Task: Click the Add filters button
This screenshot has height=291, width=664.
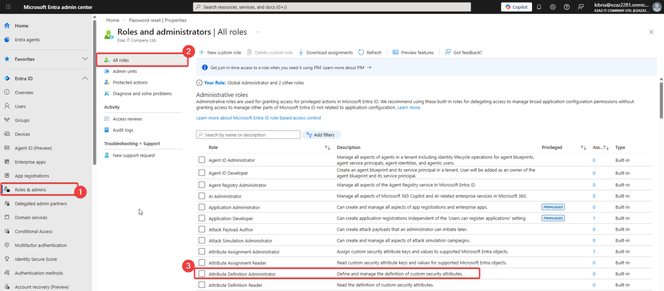Action: click(322, 135)
